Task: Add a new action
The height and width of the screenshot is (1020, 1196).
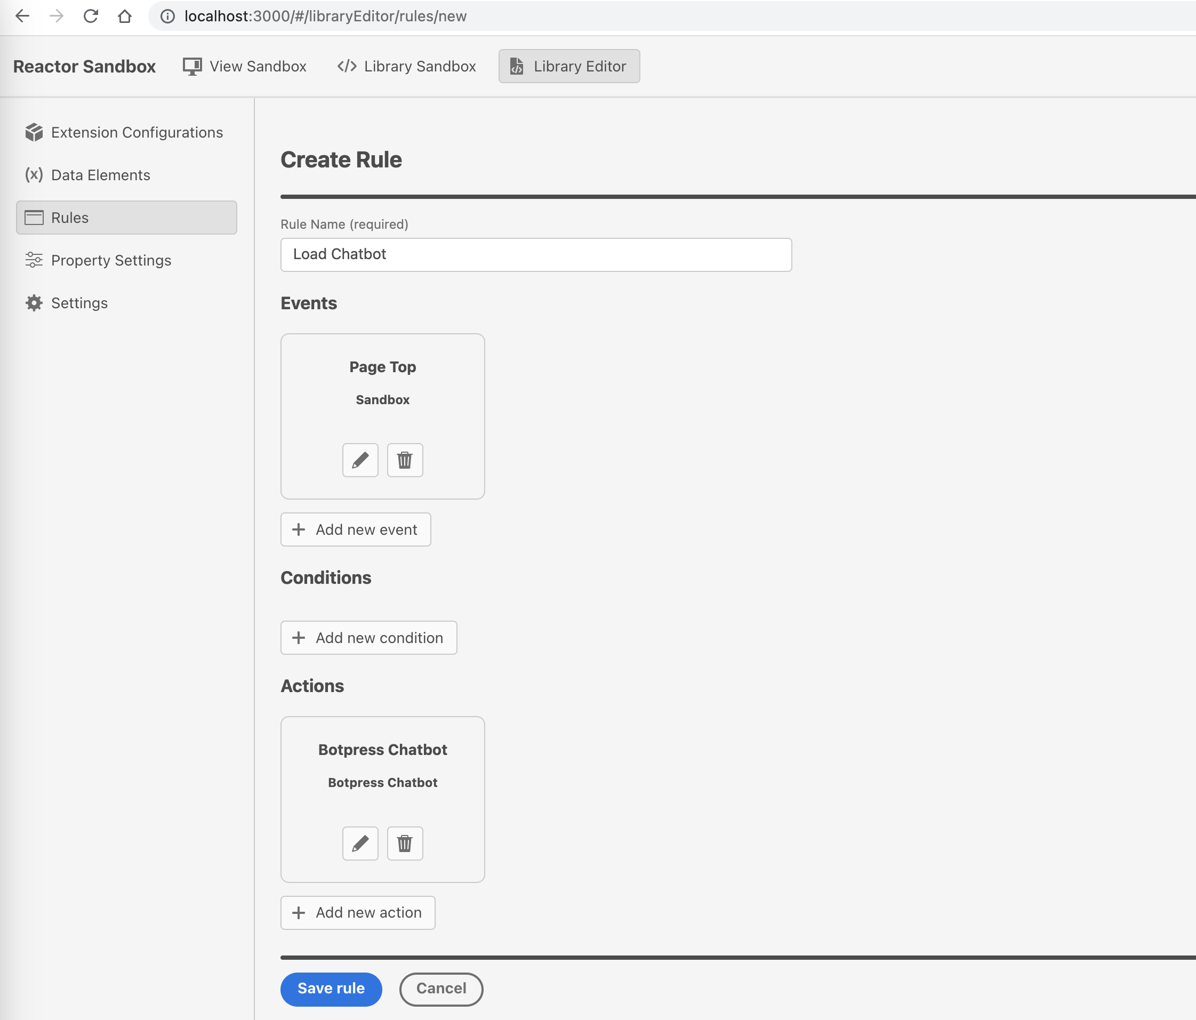Action: (358, 913)
